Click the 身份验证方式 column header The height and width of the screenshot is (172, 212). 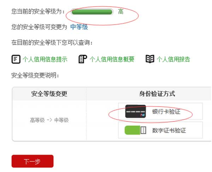(x=157, y=94)
